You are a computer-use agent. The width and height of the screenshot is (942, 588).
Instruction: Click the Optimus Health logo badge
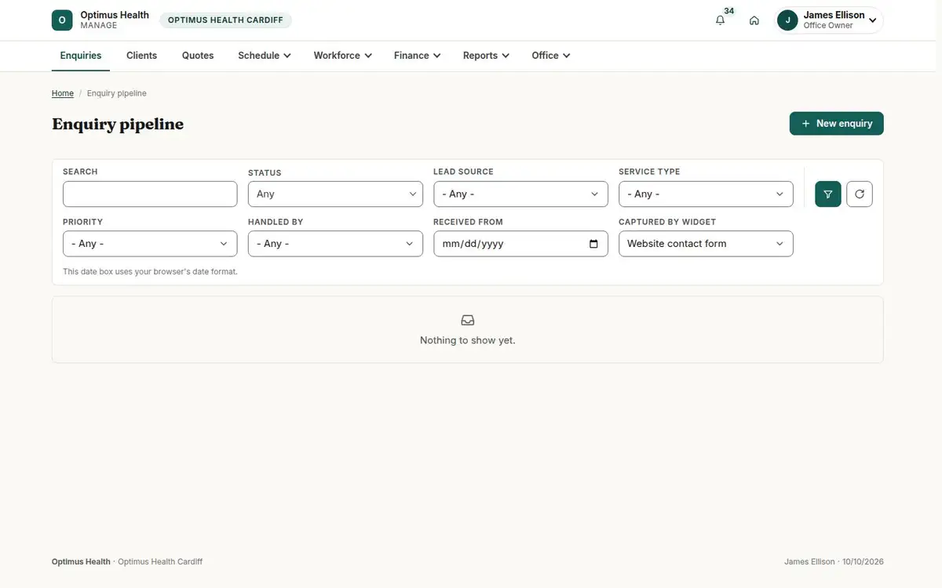coord(62,20)
